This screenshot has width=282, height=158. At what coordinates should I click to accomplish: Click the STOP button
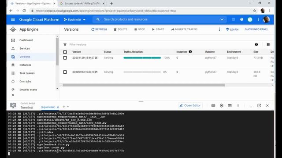coord(140,29)
